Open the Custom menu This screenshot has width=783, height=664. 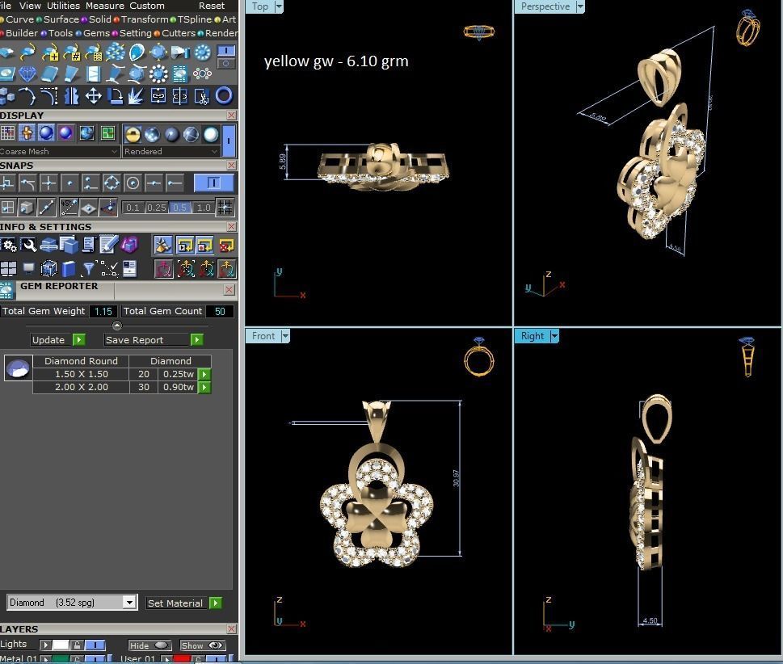coord(147,6)
